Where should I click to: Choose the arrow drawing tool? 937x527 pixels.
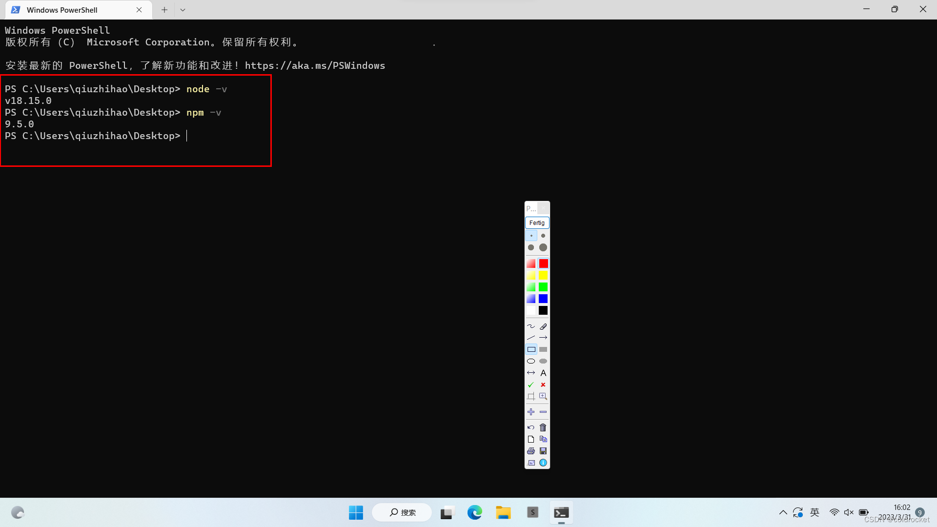pyautogui.click(x=543, y=337)
